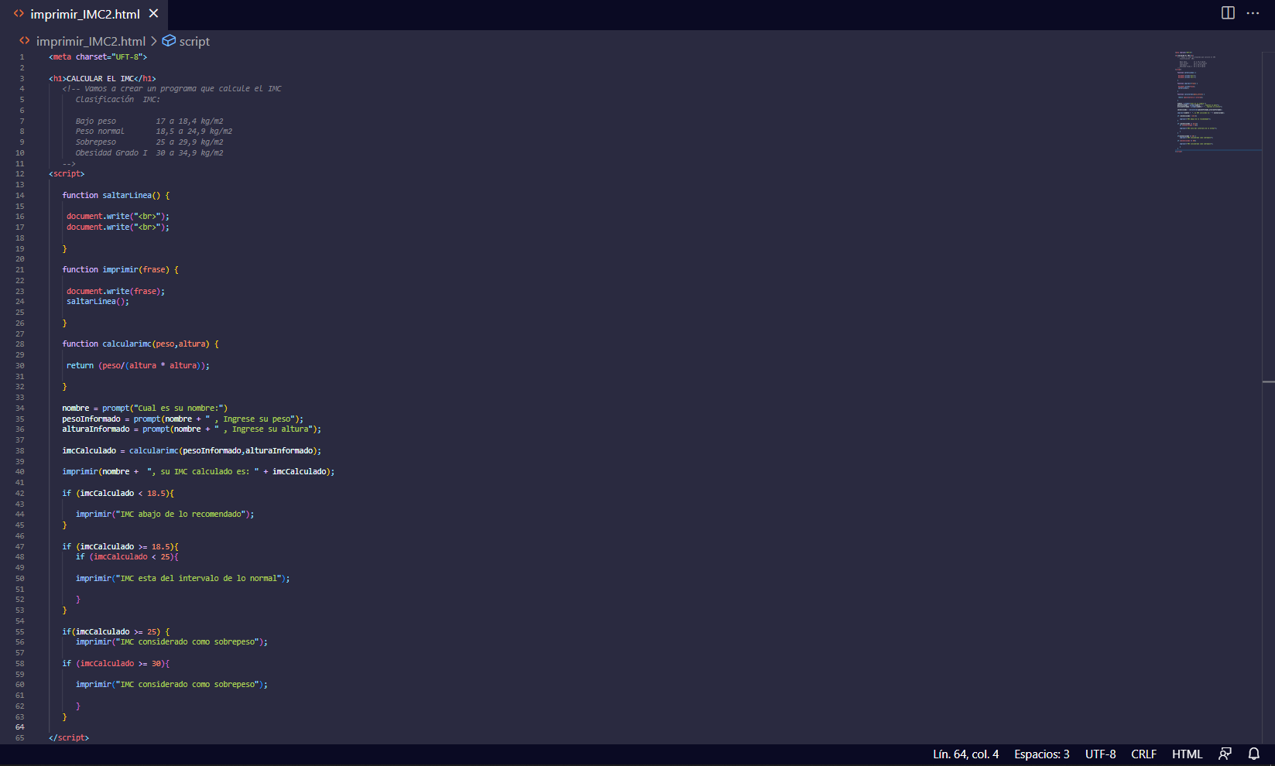
Task: Click the script symbol cube icon in breadcrumb
Action: 169,41
